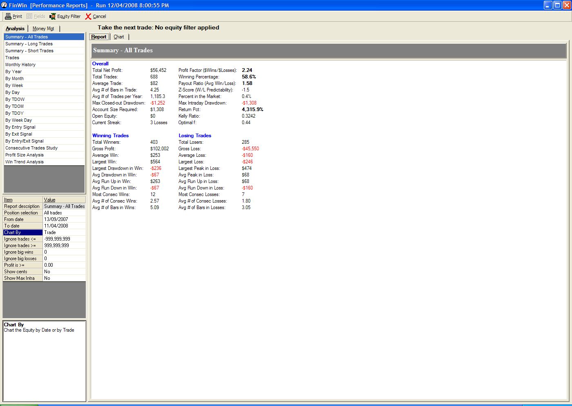
Task: Select the By TDOY analysis
Action: (44, 113)
